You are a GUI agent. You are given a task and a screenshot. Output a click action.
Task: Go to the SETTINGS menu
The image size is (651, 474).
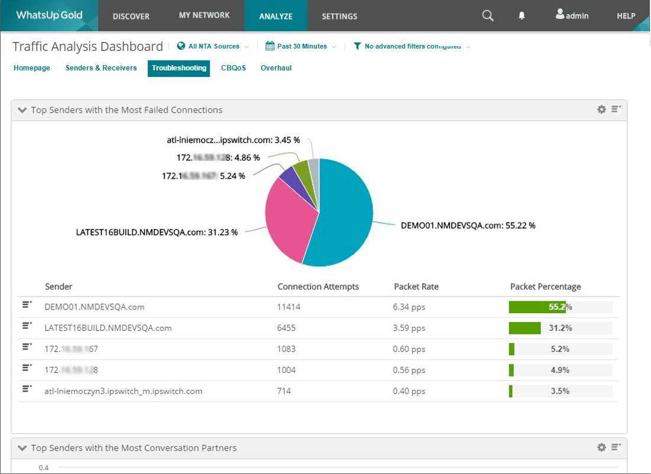point(339,16)
